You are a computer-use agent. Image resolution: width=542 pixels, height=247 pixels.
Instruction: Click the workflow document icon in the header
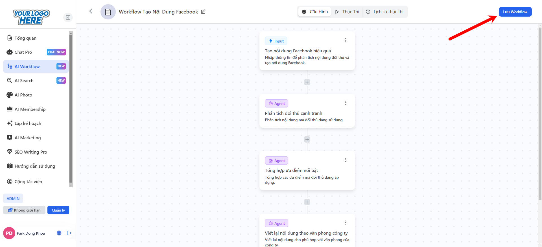pyautogui.click(x=108, y=12)
